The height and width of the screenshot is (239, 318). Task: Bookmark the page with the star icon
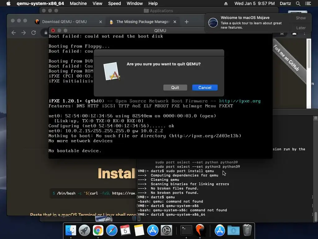point(282,34)
